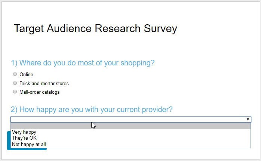
Task: Click the provider happiness select box
Action: 127,120
